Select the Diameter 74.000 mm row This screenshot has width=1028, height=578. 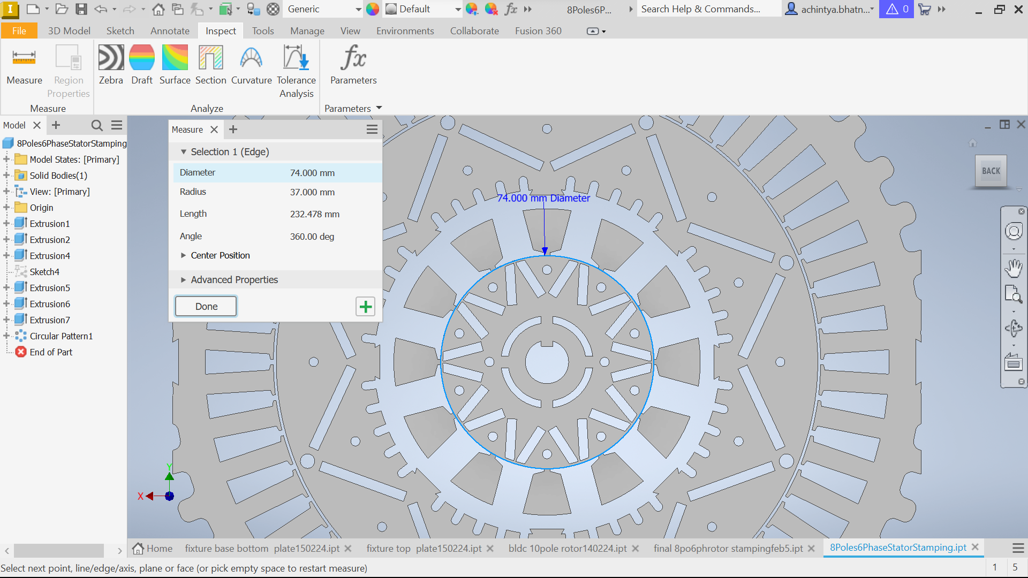277,173
